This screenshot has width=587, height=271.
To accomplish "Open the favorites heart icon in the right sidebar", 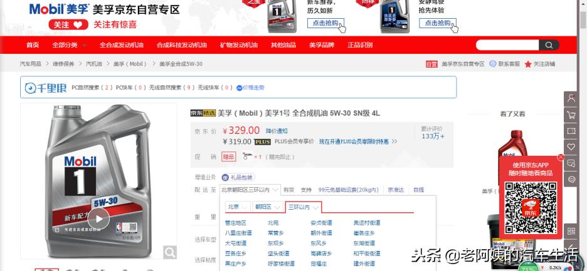I will pyautogui.click(x=571, y=147).
